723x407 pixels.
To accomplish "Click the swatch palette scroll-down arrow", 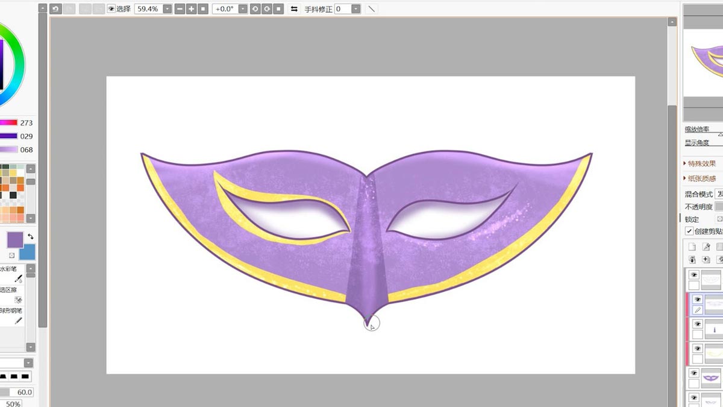I will pos(31,218).
